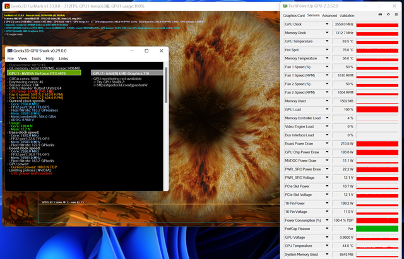Open PWR_SRC Voltage dropdown

327,178
